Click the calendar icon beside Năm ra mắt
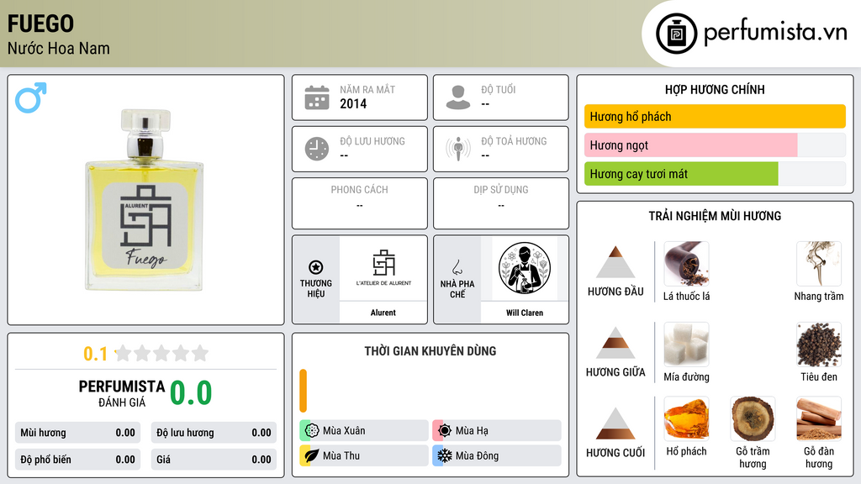 pos(317,97)
